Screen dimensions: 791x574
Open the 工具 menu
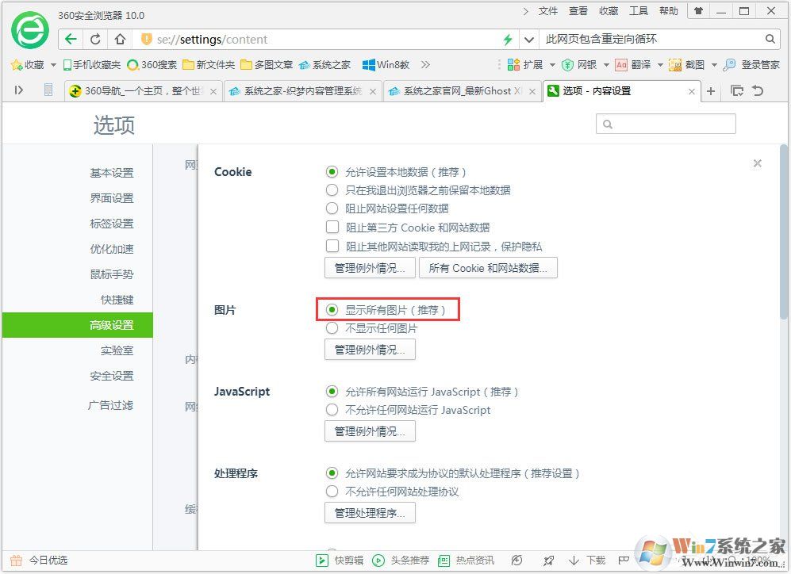[x=639, y=11]
